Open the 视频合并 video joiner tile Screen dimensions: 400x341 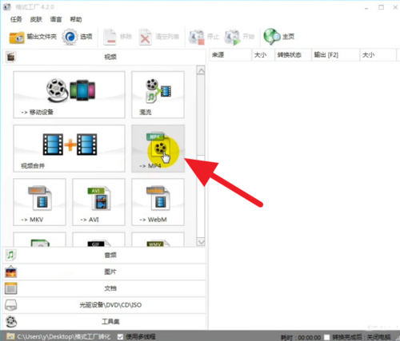click(x=69, y=149)
